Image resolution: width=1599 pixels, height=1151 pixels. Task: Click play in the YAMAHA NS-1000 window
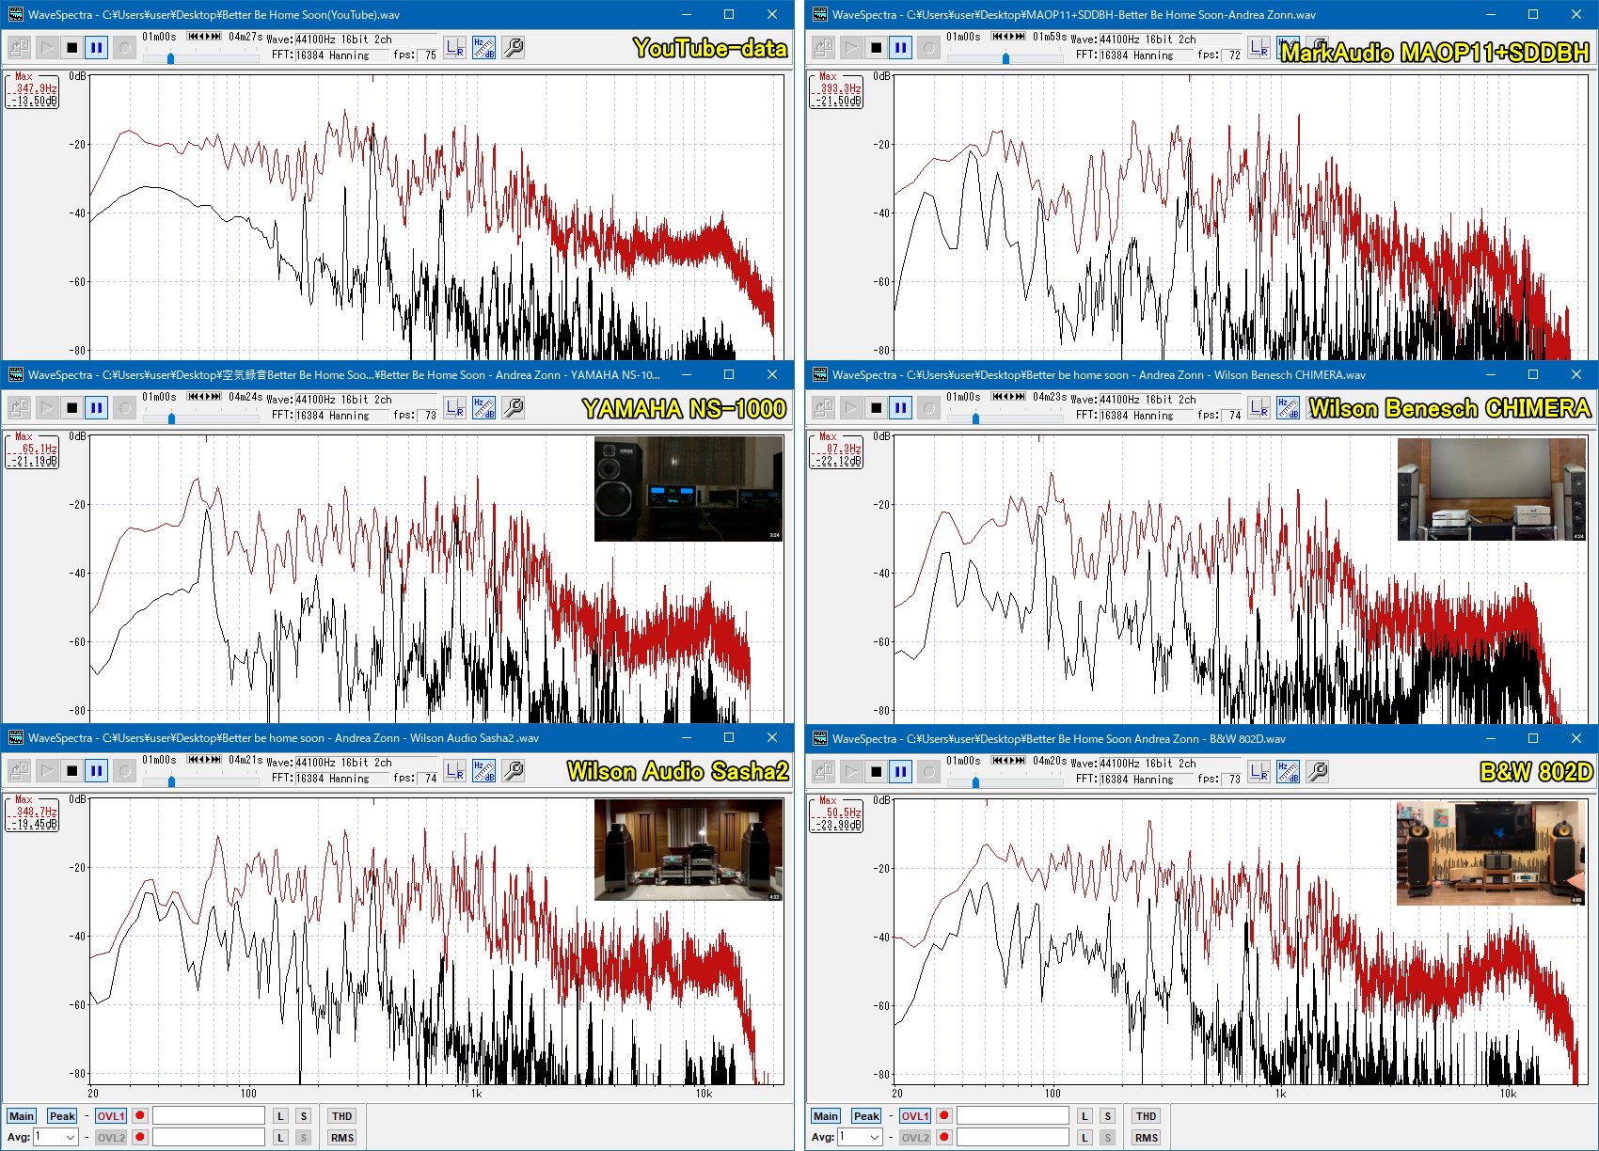(46, 407)
